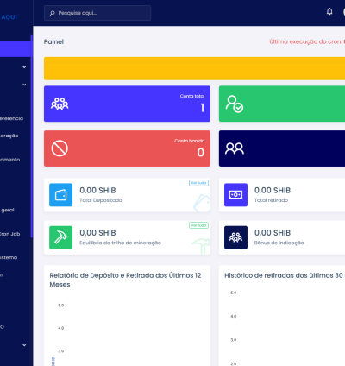Expand the first sidebar chevron menu

coord(24,67)
